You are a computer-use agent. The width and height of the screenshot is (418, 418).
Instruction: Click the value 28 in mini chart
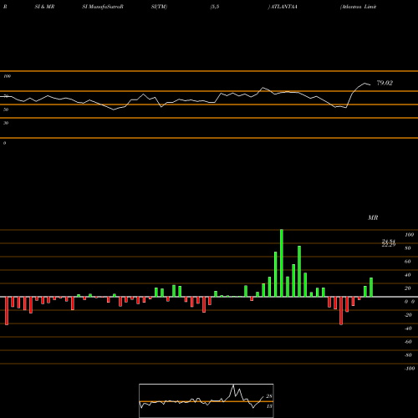pos(269,396)
